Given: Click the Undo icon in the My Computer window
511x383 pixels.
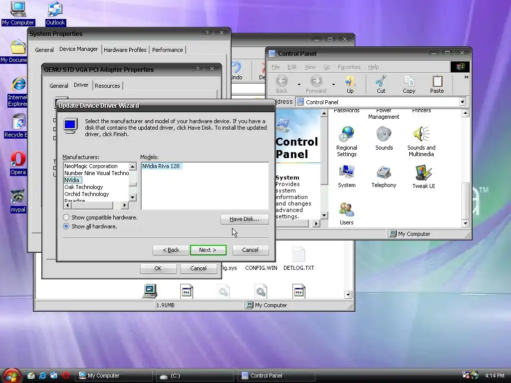Looking at the screenshot, I should click(237, 70).
